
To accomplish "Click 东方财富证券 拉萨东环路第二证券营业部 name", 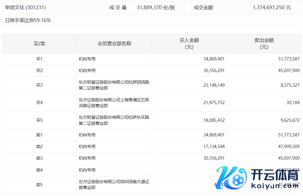I will coord(114,120).
